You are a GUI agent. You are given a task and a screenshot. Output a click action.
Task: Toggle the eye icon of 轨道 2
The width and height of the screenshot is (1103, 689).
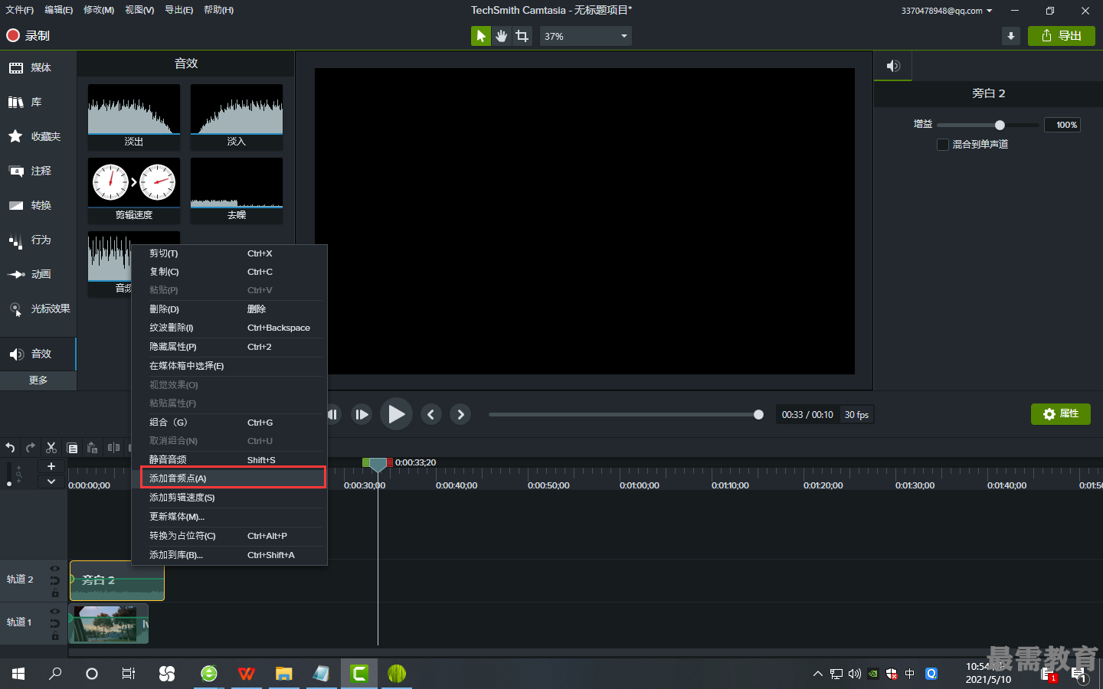54,569
